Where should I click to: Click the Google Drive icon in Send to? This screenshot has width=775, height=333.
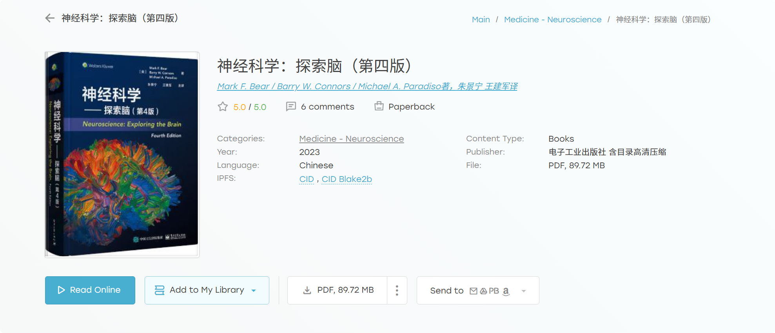[x=483, y=291]
